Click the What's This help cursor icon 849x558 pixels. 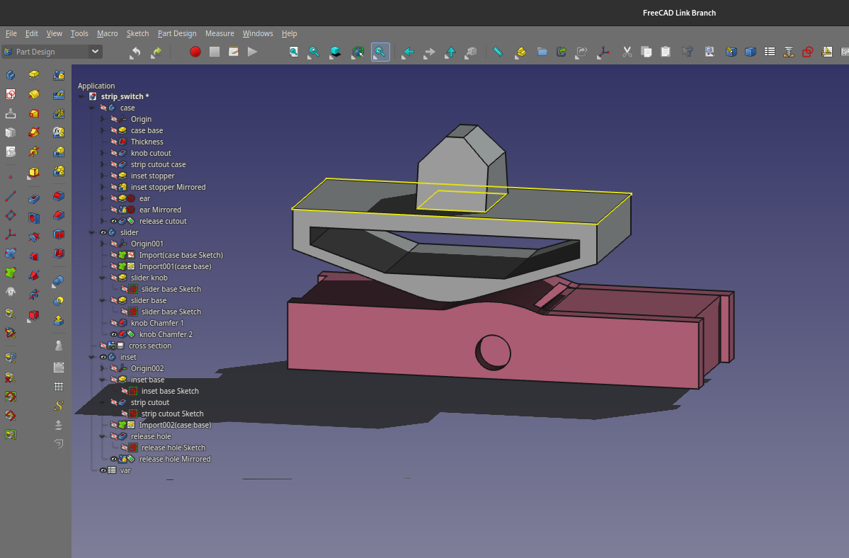(688, 52)
